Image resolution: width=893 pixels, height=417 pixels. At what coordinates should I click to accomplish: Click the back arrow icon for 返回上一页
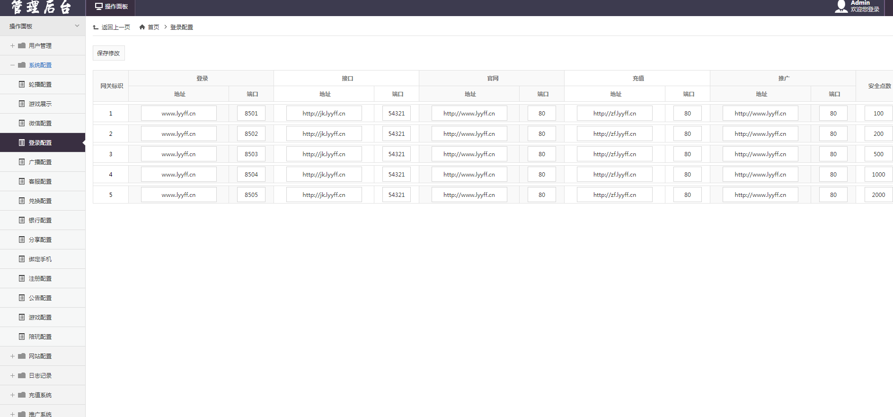96,27
